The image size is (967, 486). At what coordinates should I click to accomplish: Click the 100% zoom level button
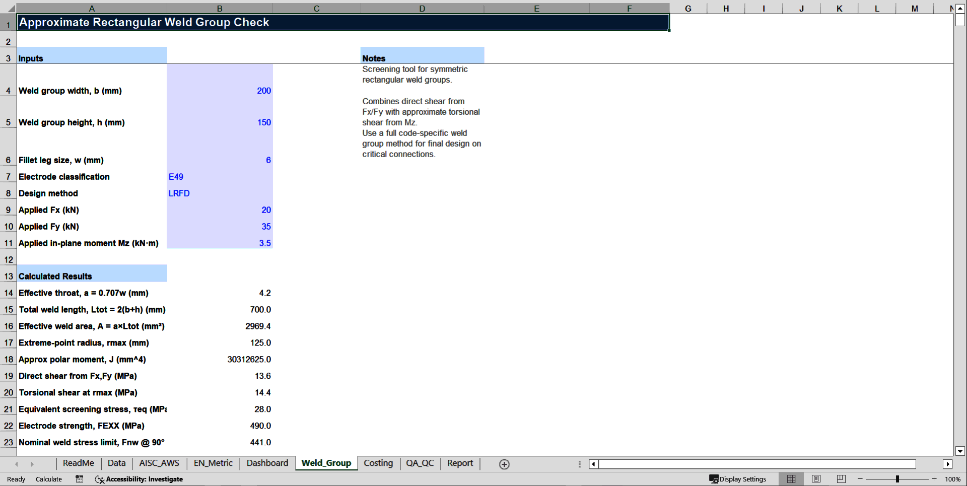pos(952,479)
